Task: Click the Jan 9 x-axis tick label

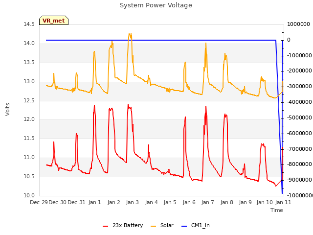Action: 246,202
